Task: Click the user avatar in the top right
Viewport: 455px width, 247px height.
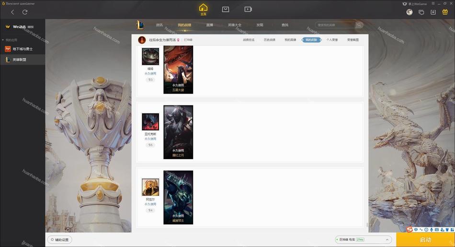Action: coord(409,12)
